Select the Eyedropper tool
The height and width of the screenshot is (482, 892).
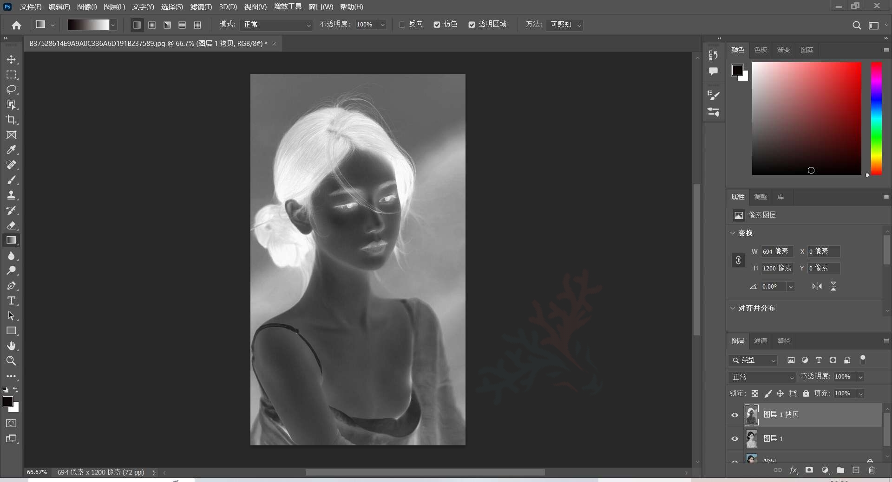click(11, 150)
